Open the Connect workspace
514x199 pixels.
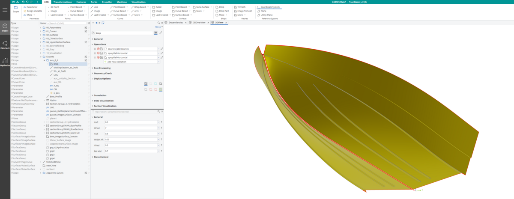[5, 45]
